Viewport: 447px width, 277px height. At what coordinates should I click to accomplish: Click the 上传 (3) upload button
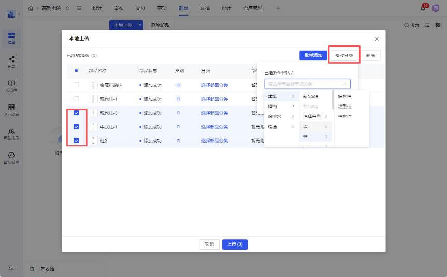(x=235, y=244)
